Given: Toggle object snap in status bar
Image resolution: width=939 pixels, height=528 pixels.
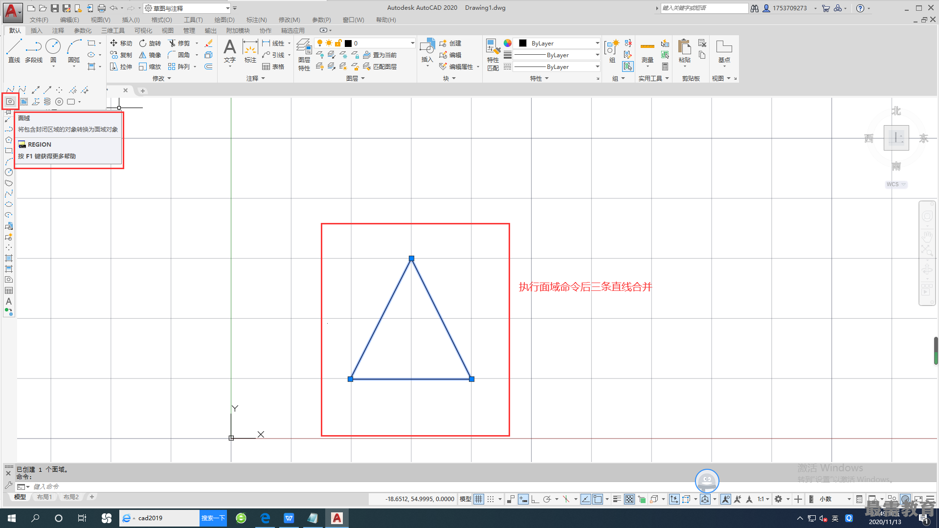Looking at the screenshot, I should point(598,499).
